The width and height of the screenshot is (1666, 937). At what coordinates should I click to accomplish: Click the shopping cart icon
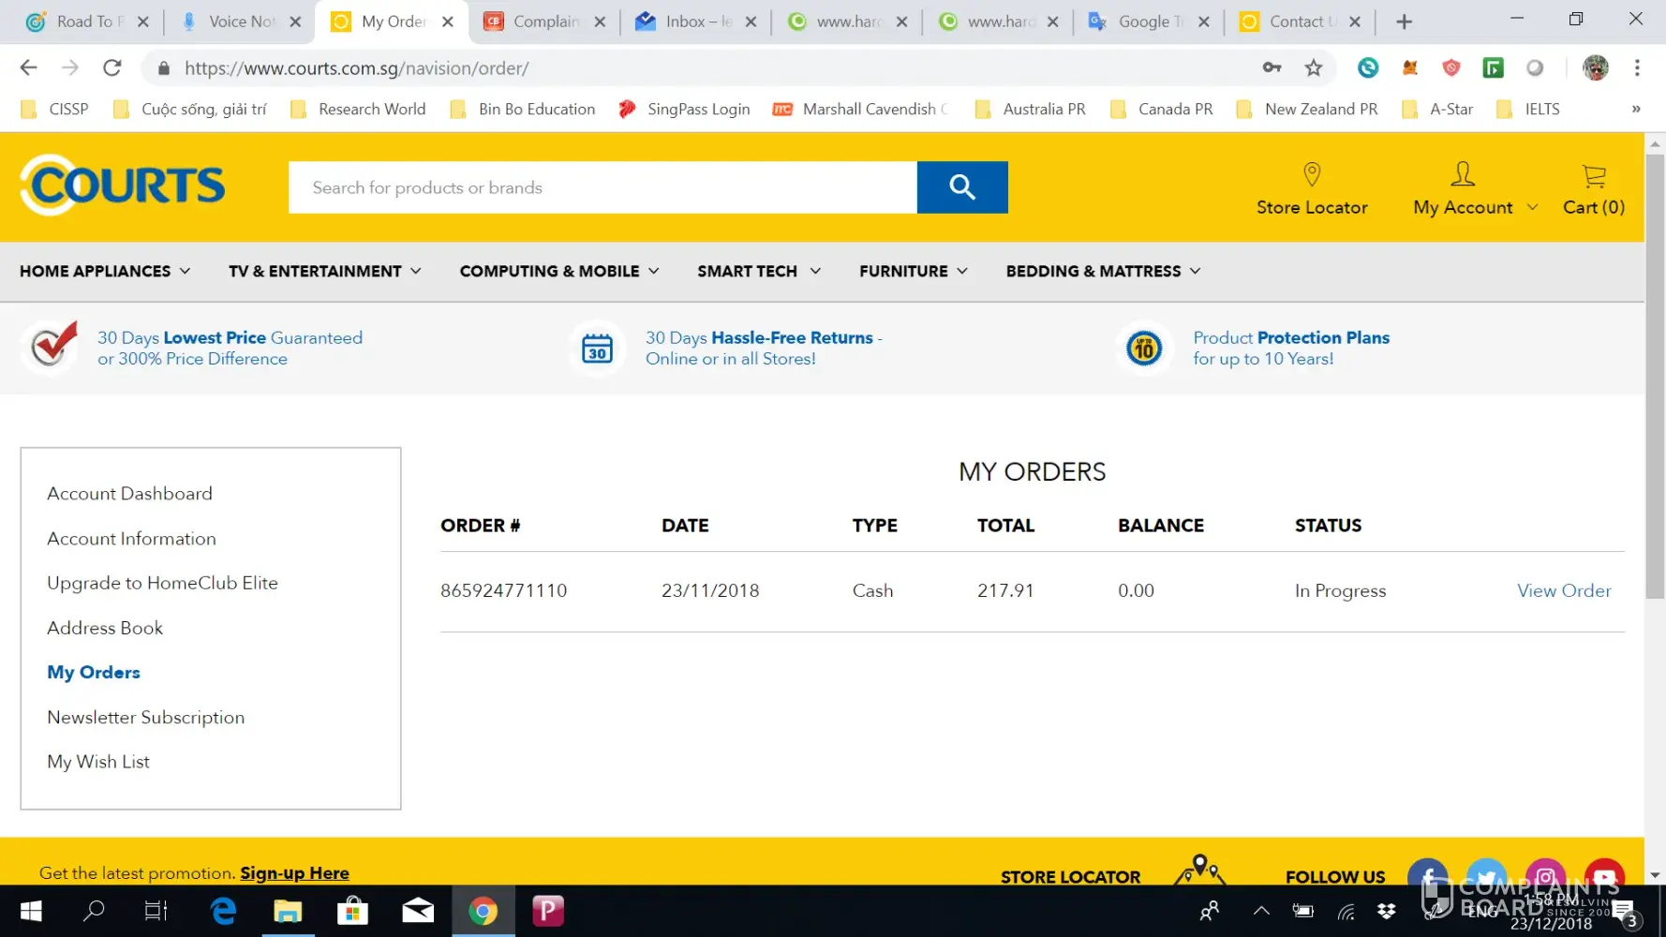pos(1593,175)
